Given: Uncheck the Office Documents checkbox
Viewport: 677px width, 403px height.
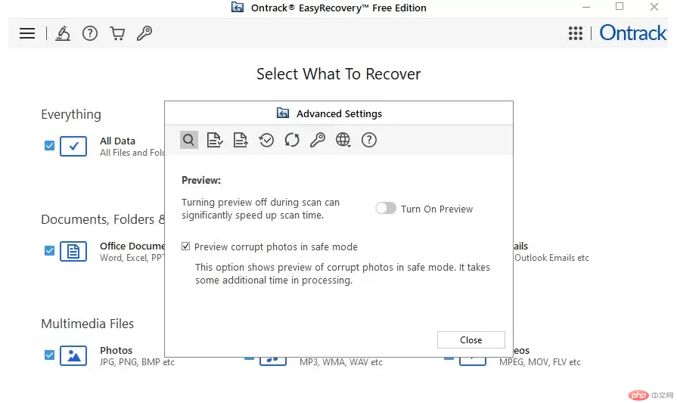Looking at the screenshot, I should [50, 251].
